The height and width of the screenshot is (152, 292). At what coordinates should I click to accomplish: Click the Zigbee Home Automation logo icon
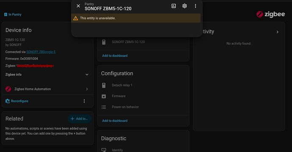coord(8,89)
